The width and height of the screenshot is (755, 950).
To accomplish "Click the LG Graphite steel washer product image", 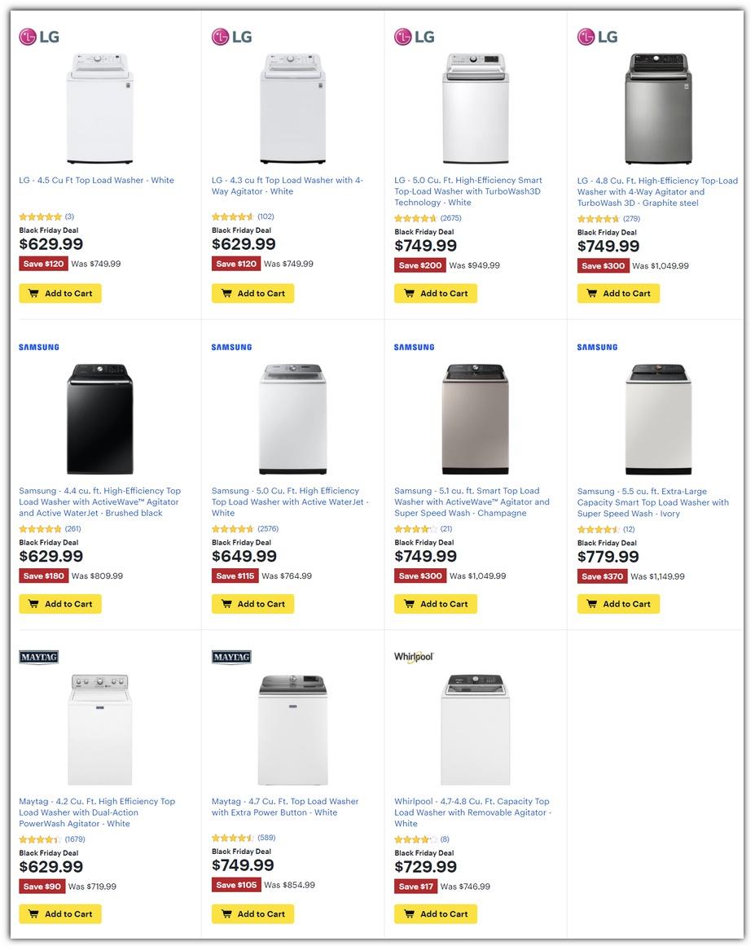I will point(658,109).
